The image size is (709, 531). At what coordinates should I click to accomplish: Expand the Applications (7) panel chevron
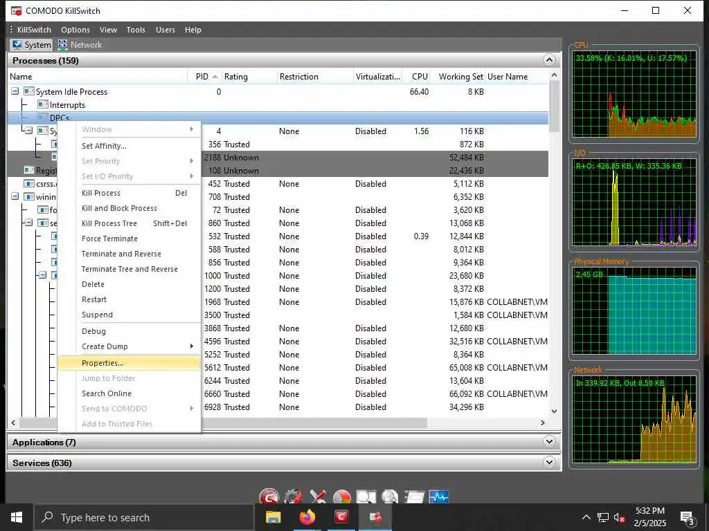click(549, 442)
